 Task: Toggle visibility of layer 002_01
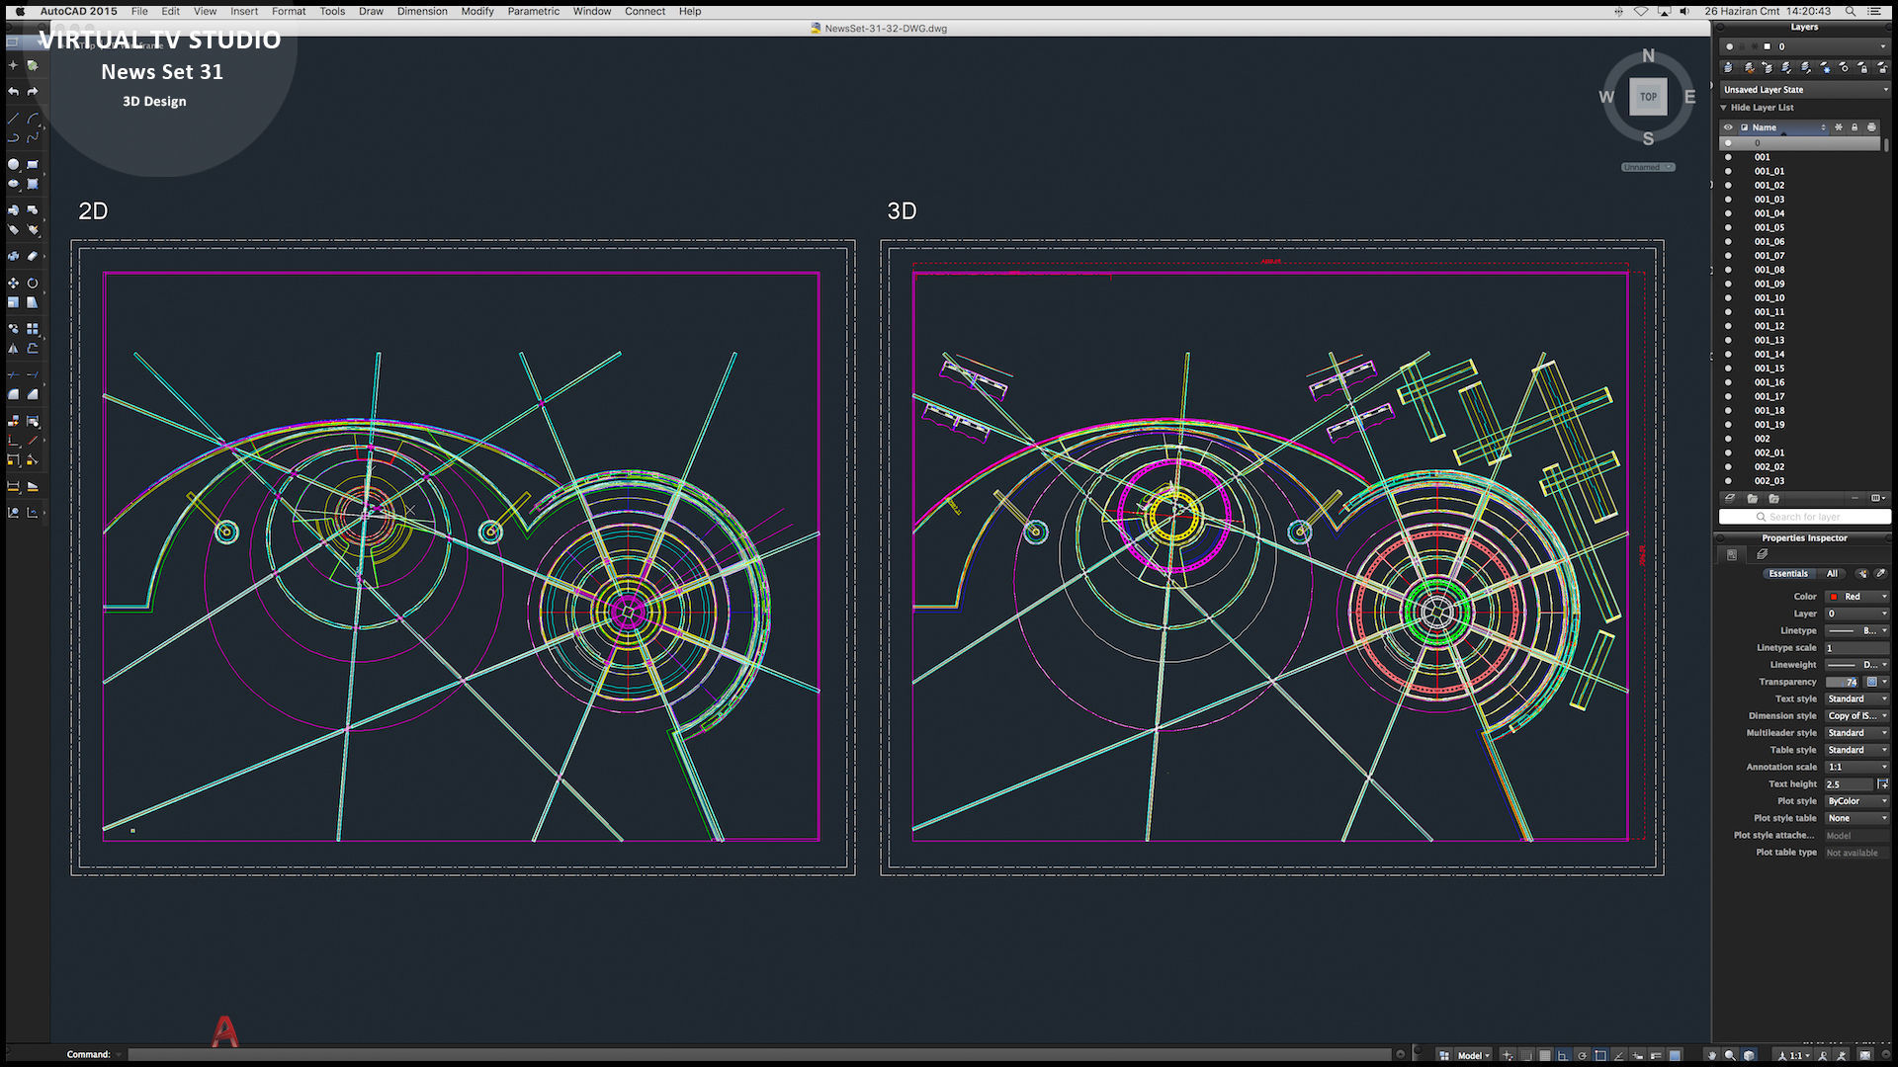coord(1728,452)
